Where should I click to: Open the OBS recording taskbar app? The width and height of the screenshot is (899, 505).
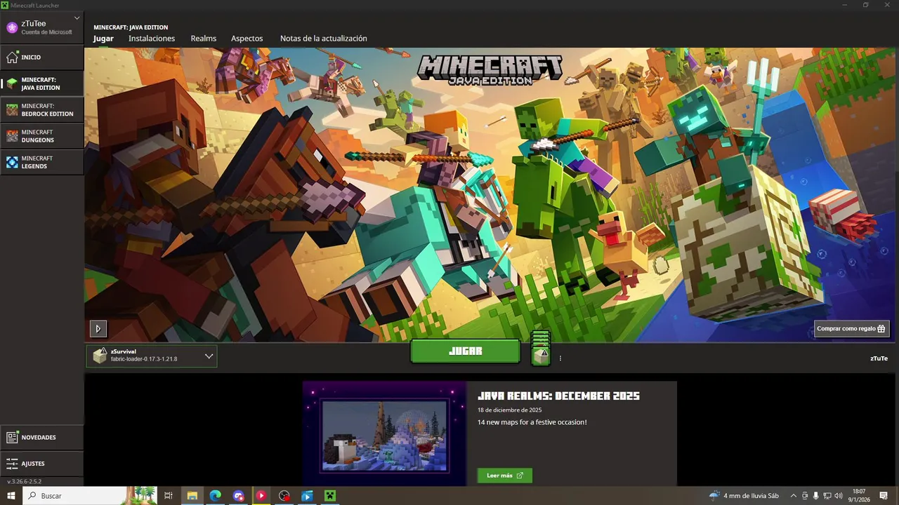(284, 496)
